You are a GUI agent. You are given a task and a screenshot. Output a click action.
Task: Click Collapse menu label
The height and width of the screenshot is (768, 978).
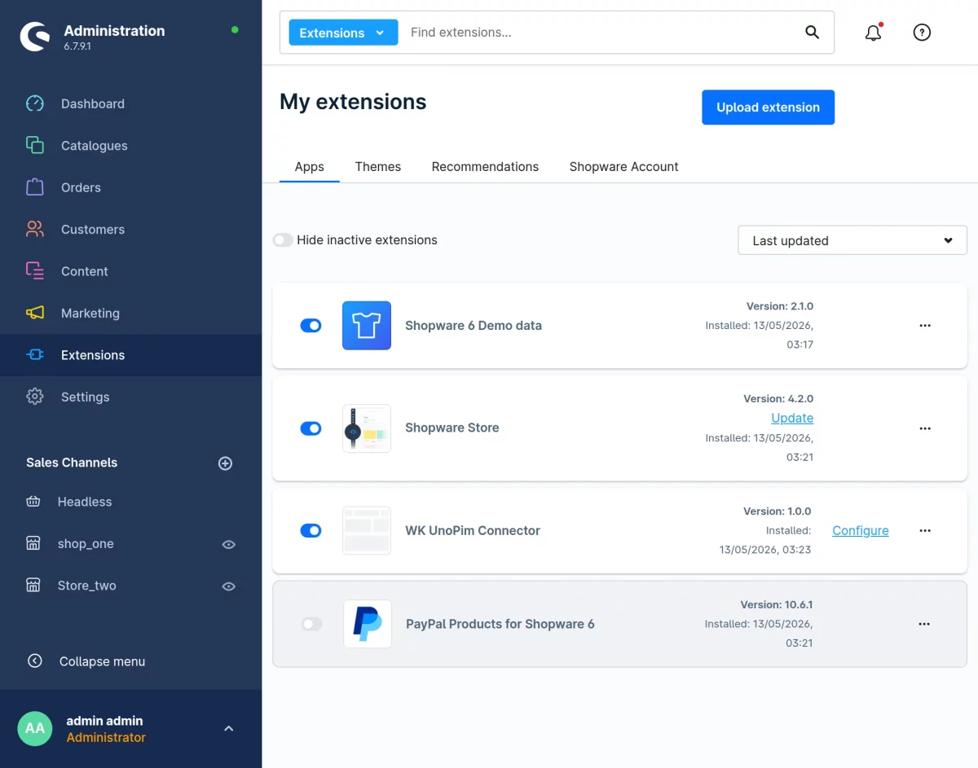click(102, 661)
